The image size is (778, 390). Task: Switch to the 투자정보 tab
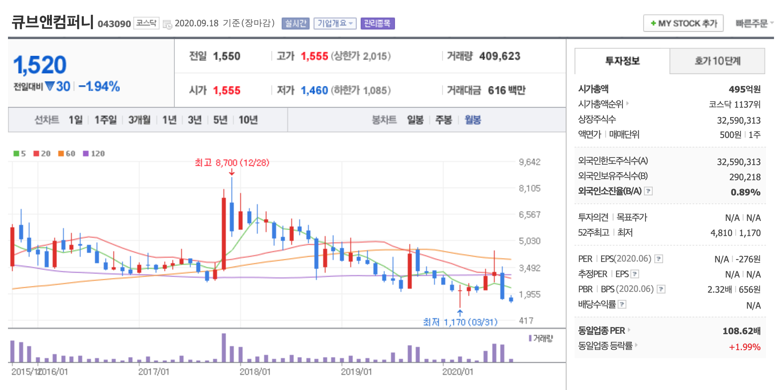point(622,61)
